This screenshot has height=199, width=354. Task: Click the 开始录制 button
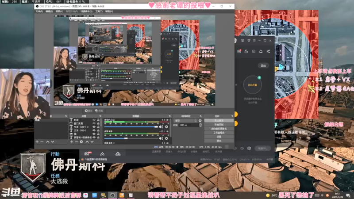pyautogui.click(x=219, y=125)
